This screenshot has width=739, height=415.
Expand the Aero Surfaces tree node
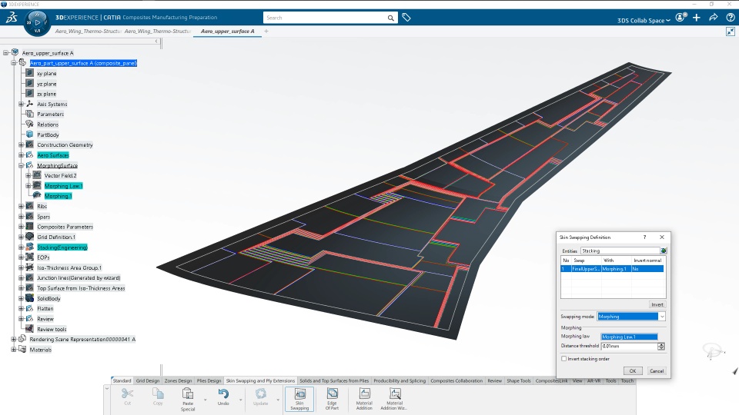point(22,155)
